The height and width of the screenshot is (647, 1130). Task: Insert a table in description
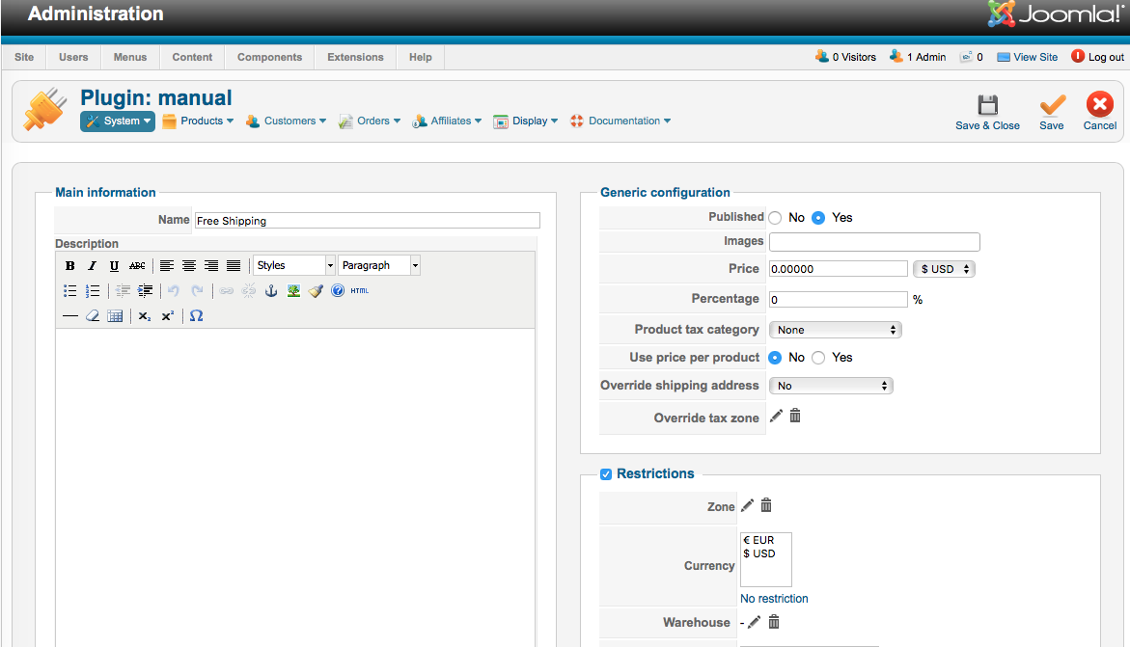click(x=115, y=316)
